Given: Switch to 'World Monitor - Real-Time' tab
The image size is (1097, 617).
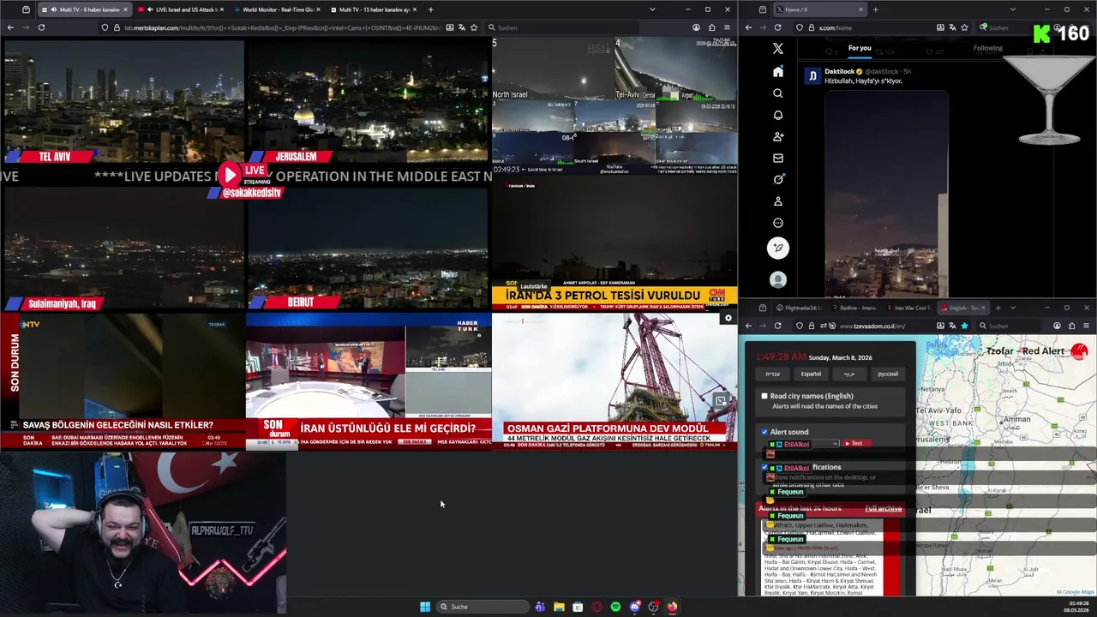Looking at the screenshot, I should coord(277,9).
